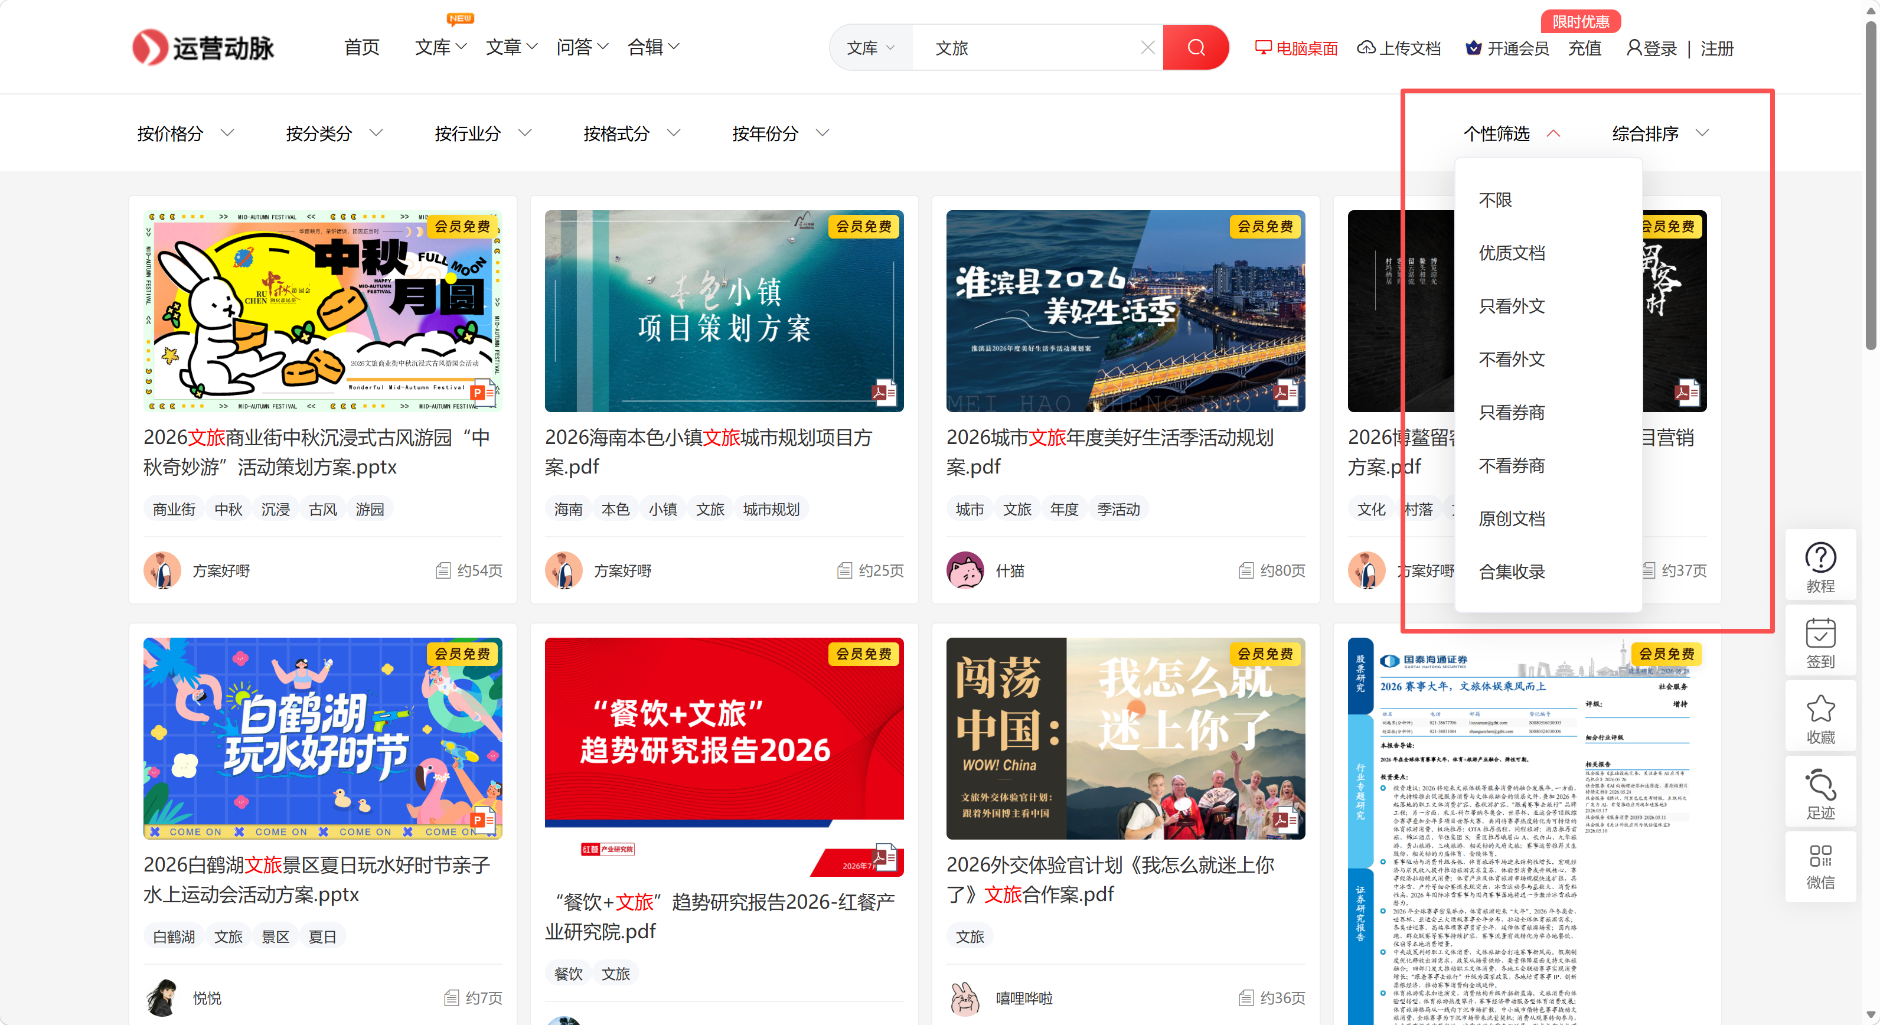Open the 闯荡中国 document thumbnail
The image size is (1880, 1025).
[x=1125, y=738]
